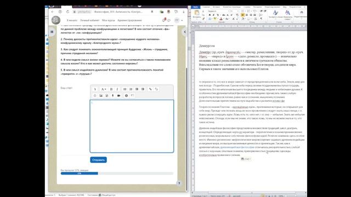The height and width of the screenshot is (197, 351).
Task: Toggle italic in Word ribbon
Action: (213, 15)
